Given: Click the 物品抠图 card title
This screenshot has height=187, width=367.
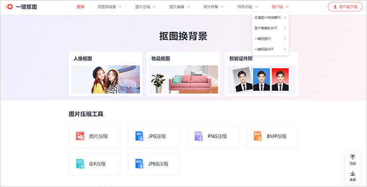Looking at the screenshot, I should (161, 59).
